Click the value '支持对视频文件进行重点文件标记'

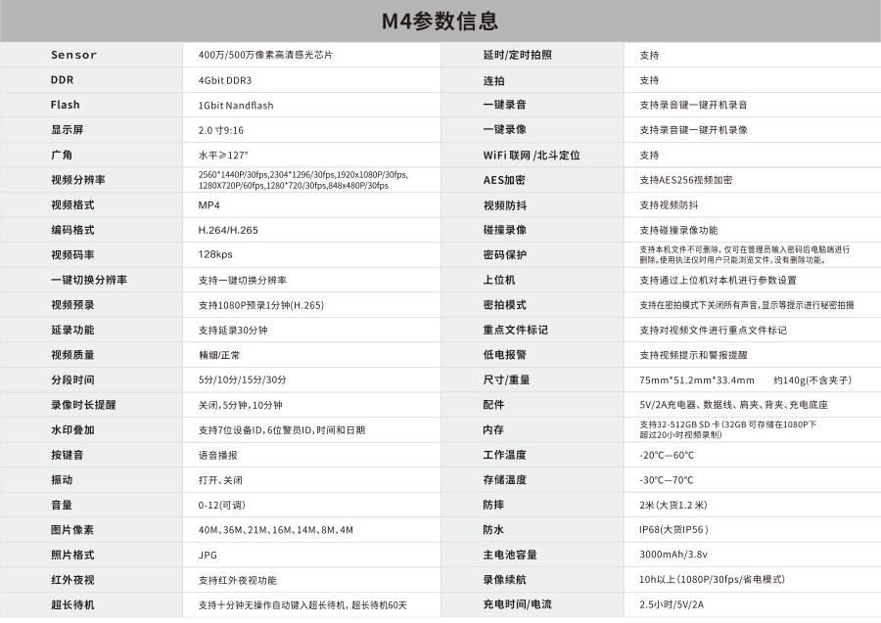click(713, 330)
